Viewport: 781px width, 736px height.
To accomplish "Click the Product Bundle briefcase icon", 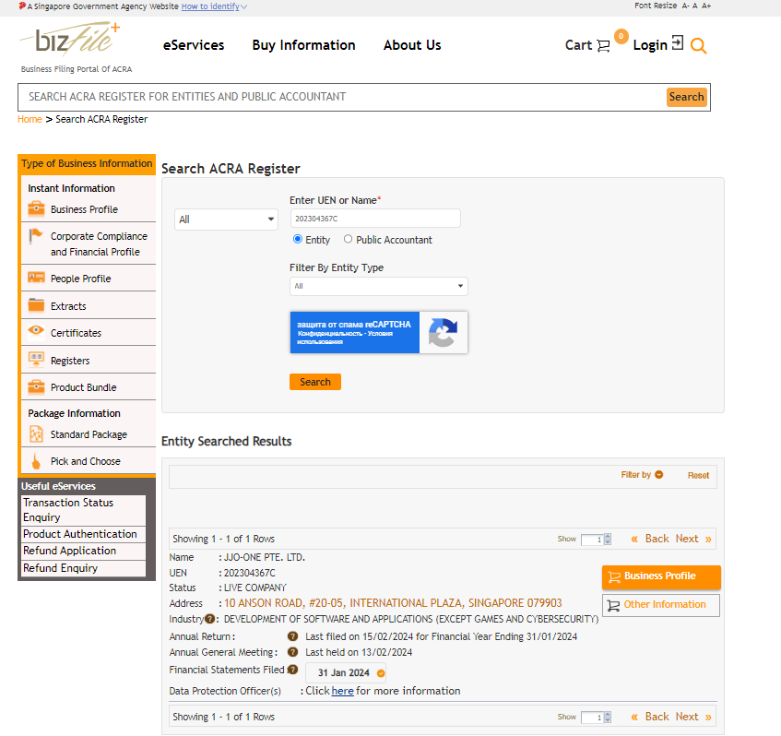I will pos(36,386).
